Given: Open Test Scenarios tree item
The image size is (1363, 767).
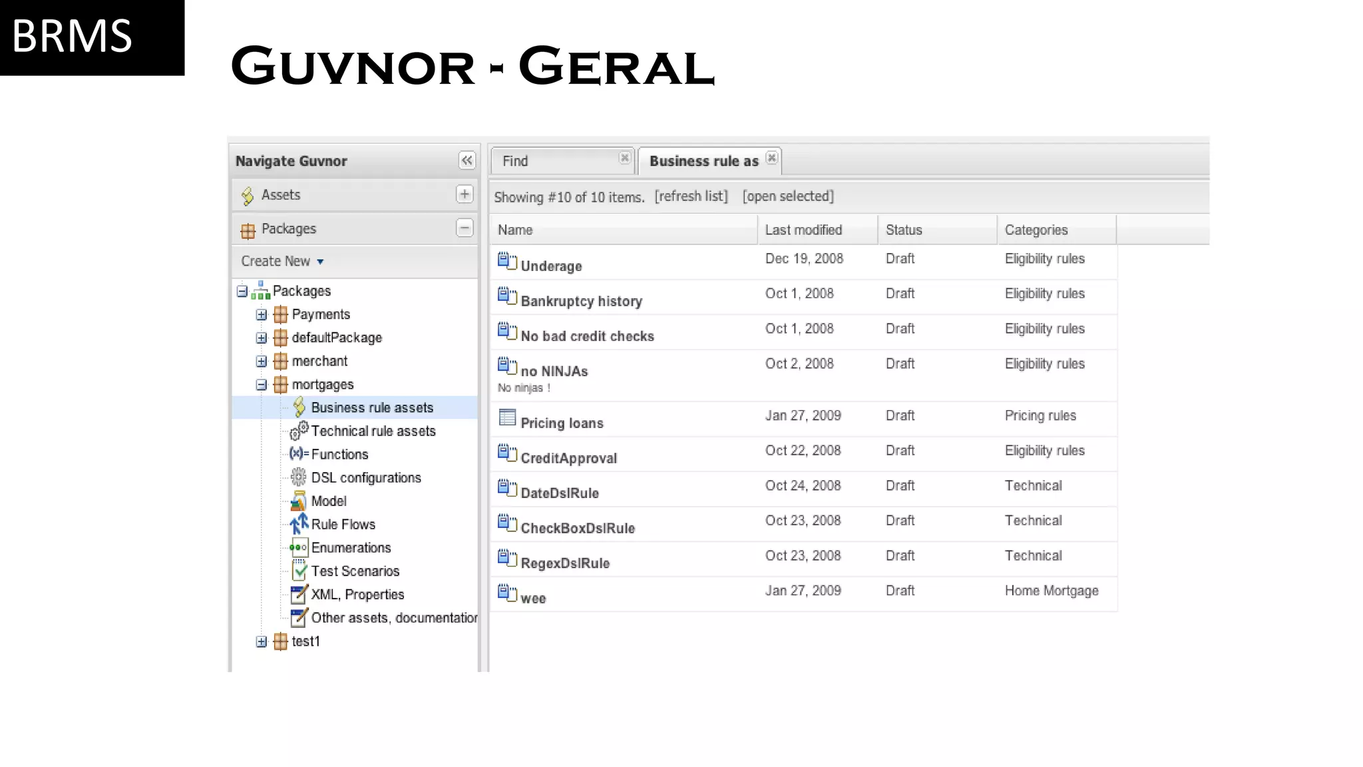Looking at the screenshot, I should tap(355, 571).
